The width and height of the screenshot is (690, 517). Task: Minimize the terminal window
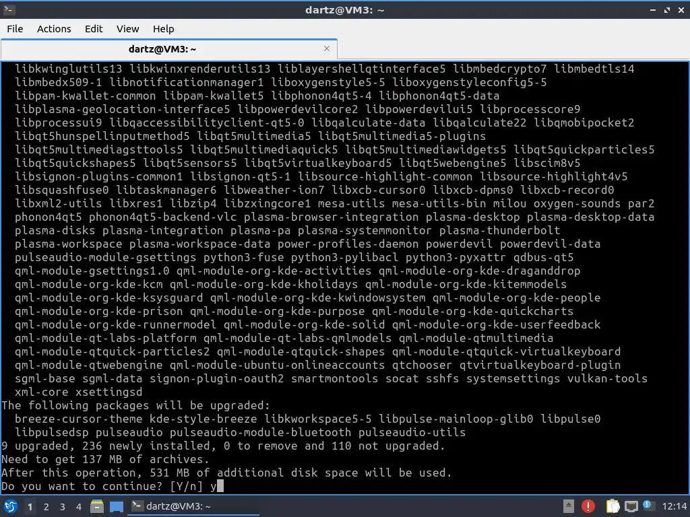[653, 9]
